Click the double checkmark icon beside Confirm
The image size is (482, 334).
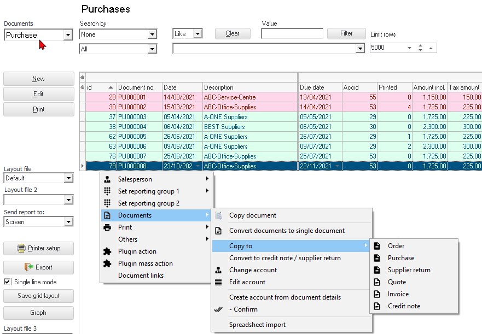pos(218,309)
